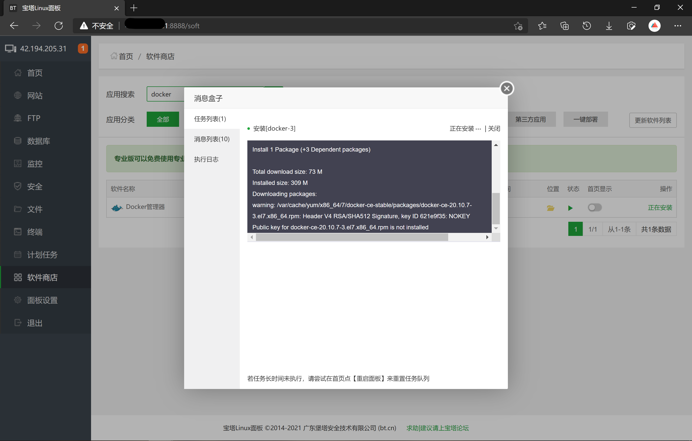Click the server monitor icon beside IP
Viewport: 692px width, 441px height.
(11, 48)
